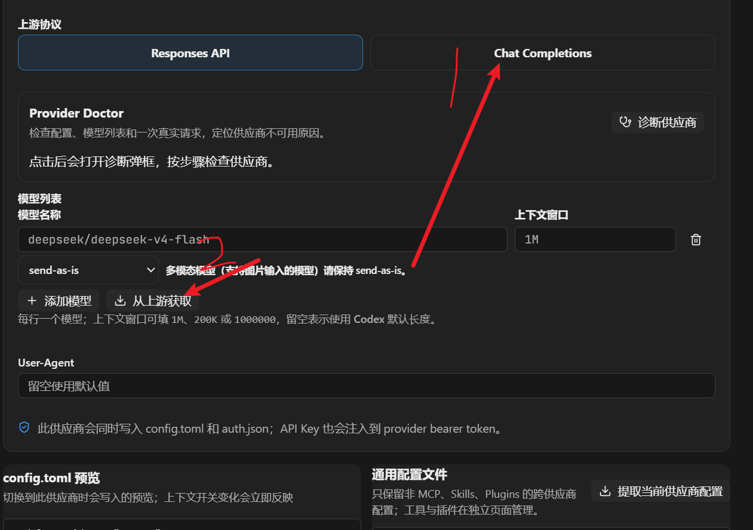Image resolution: width=753 pixels, height=530 pixels.
Task: Switch protocol to Chat Completions
Action: click(542, 53)
